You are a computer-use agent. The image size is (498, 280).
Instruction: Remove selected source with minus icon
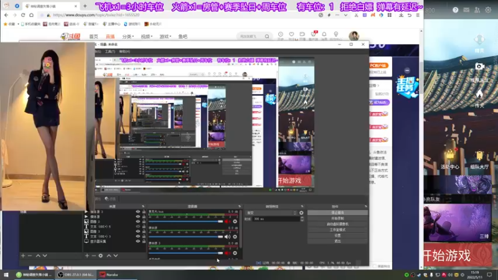(94, 256)
